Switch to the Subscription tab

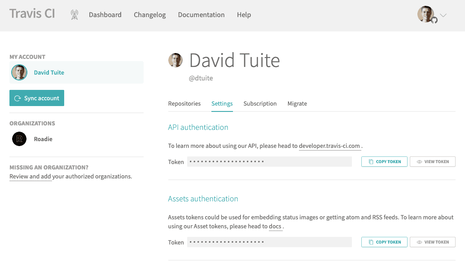coord(260,104)
